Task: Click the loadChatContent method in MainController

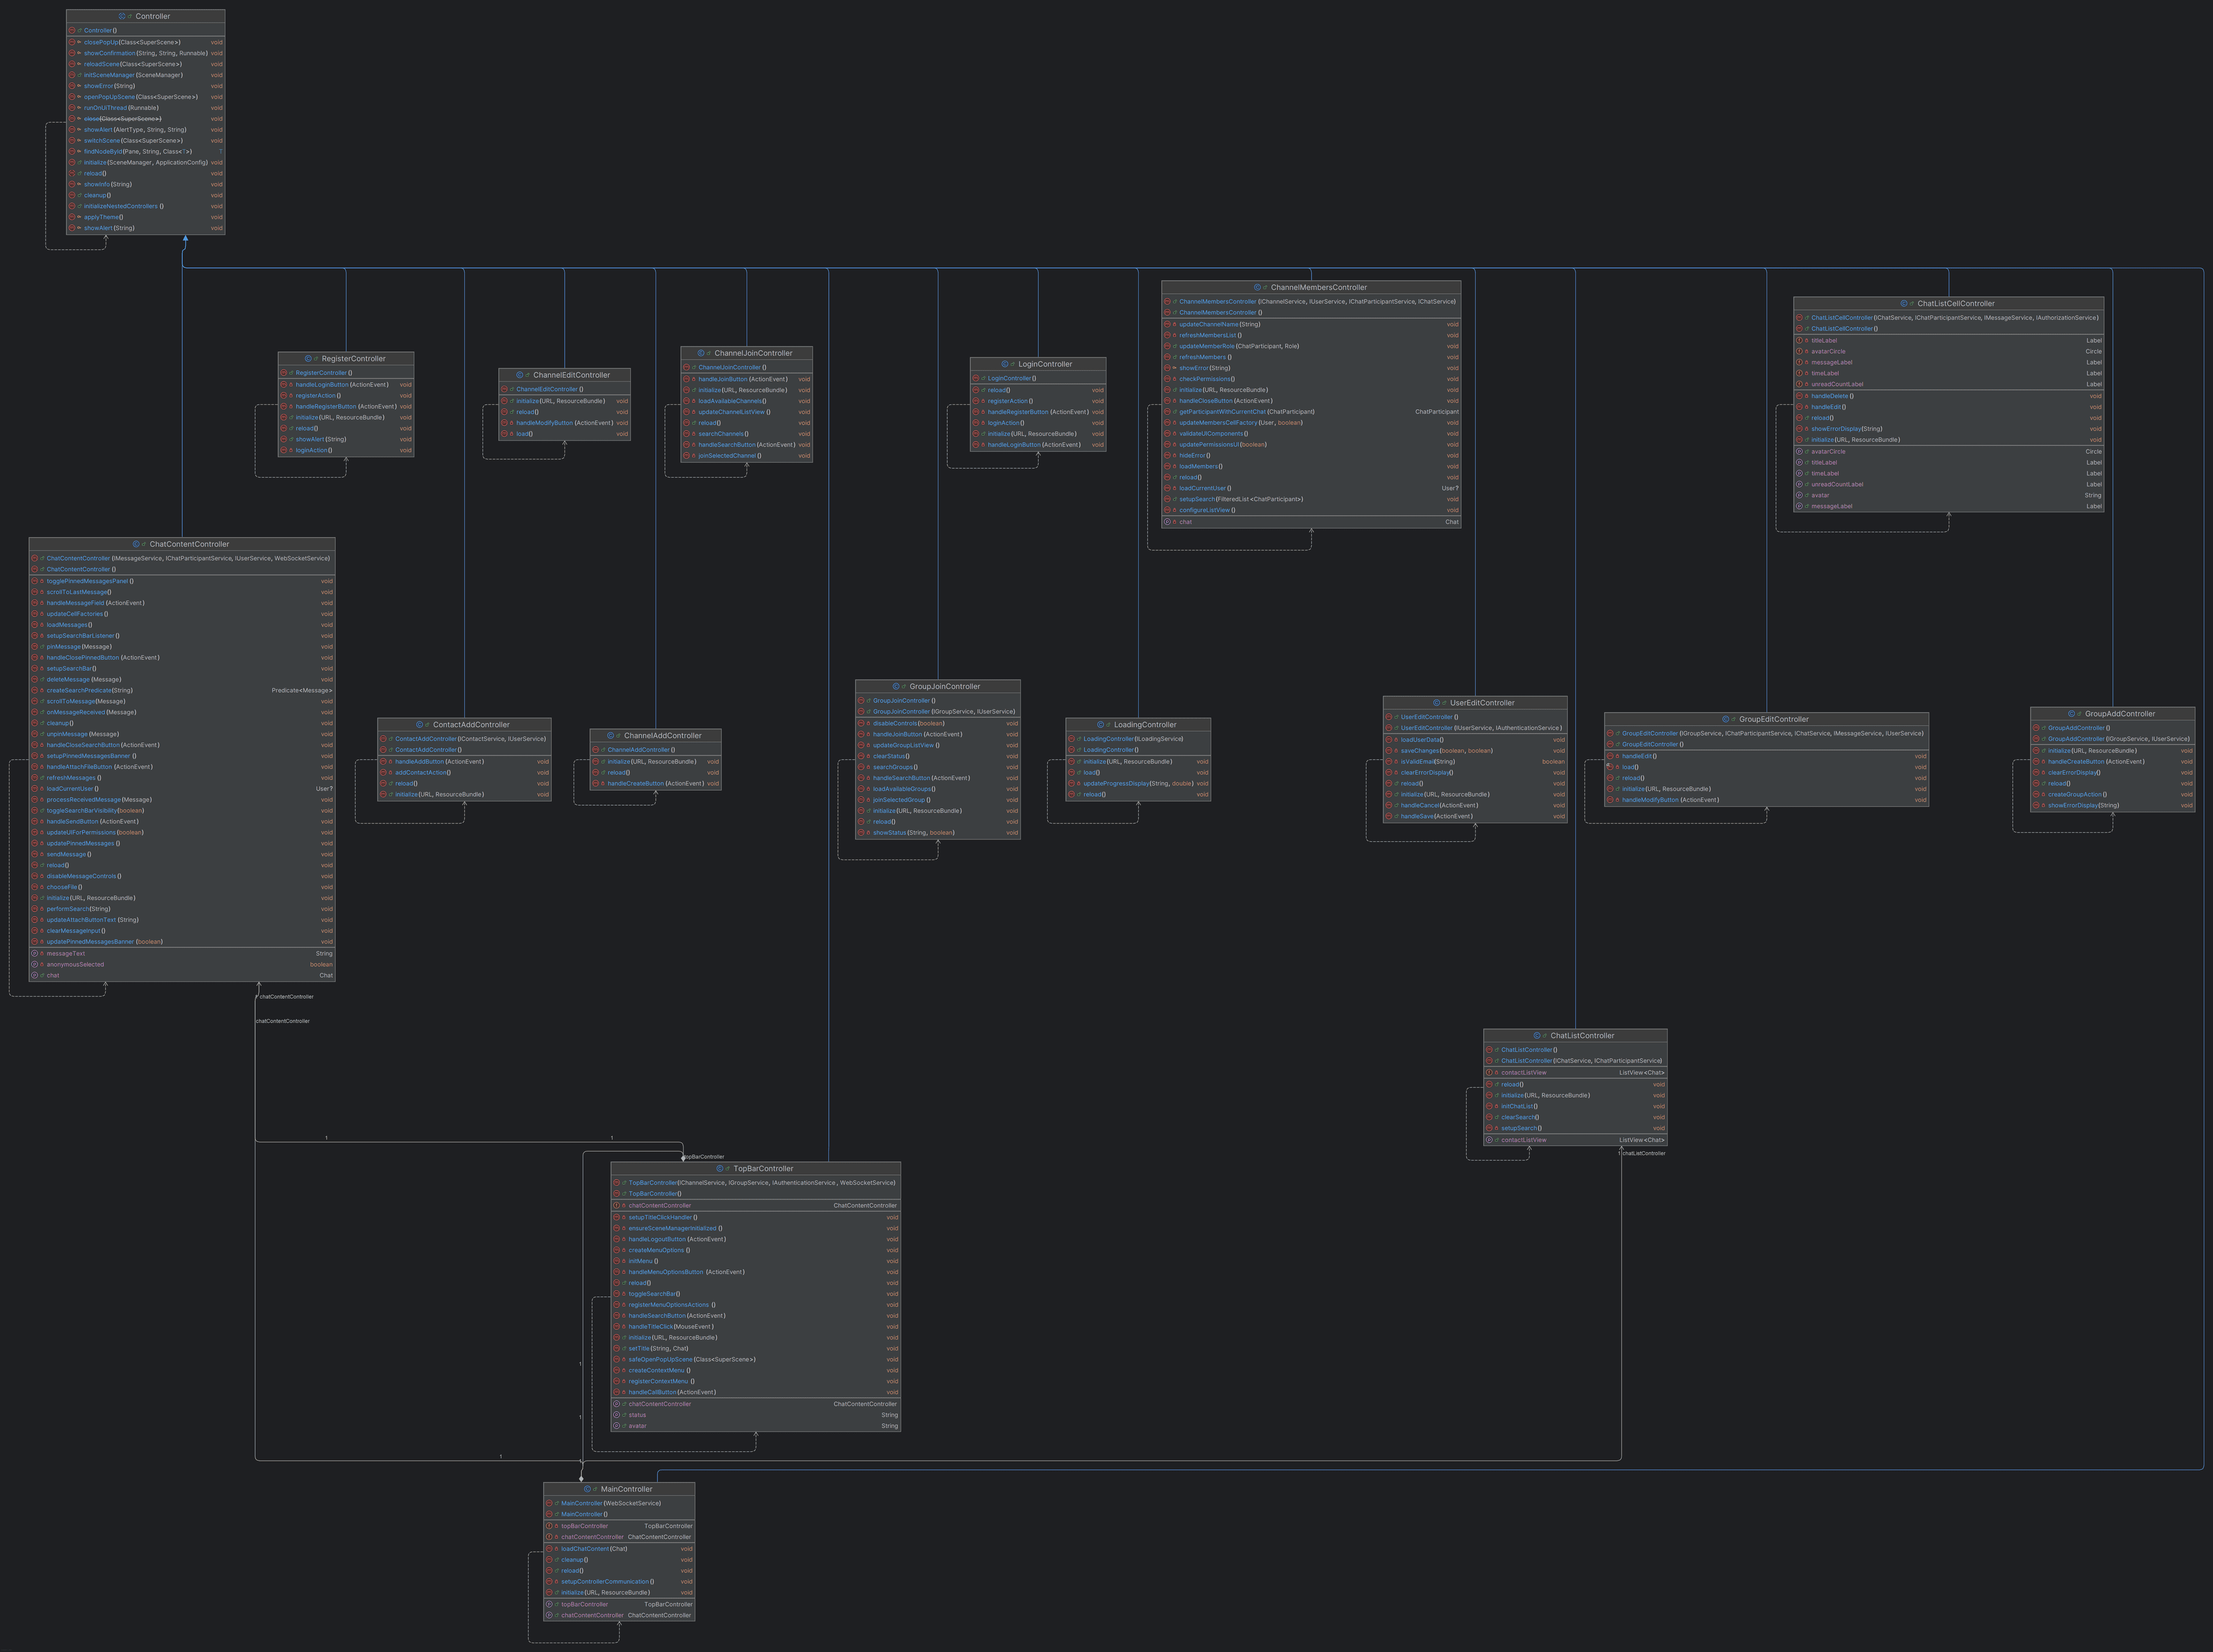Action: pos(584,1549)
